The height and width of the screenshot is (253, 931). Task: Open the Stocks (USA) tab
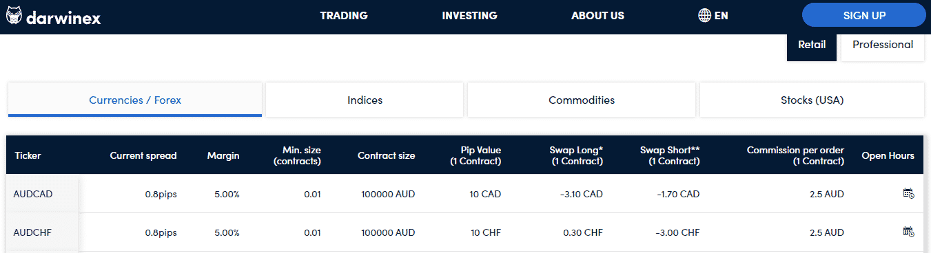pos(812,100)
